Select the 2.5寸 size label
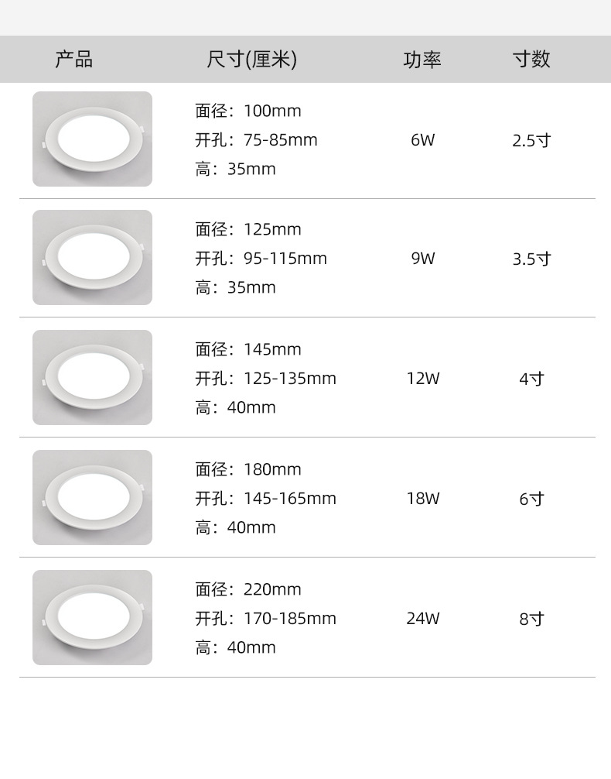The height and width of the screenshot is (779, 611). point(531,141)
